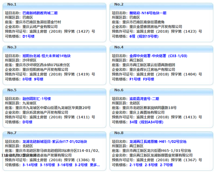Show more buildings via 更多... link
218x172 pixels.
(95, 165)
